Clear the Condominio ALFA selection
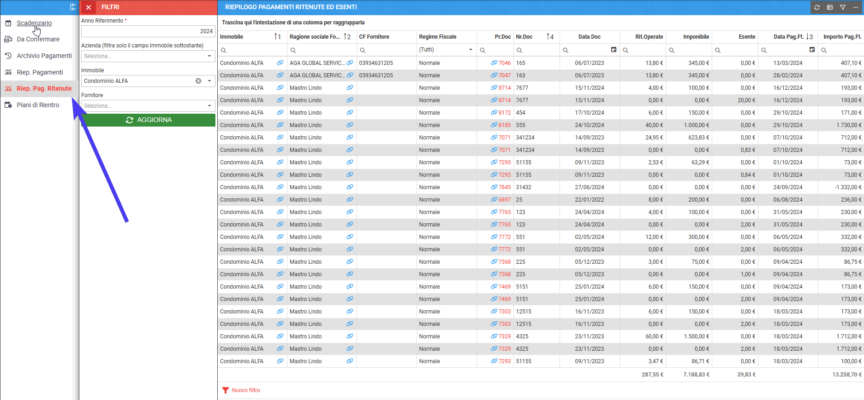Screen dimensions: 864x400 (x=198, y=81)
